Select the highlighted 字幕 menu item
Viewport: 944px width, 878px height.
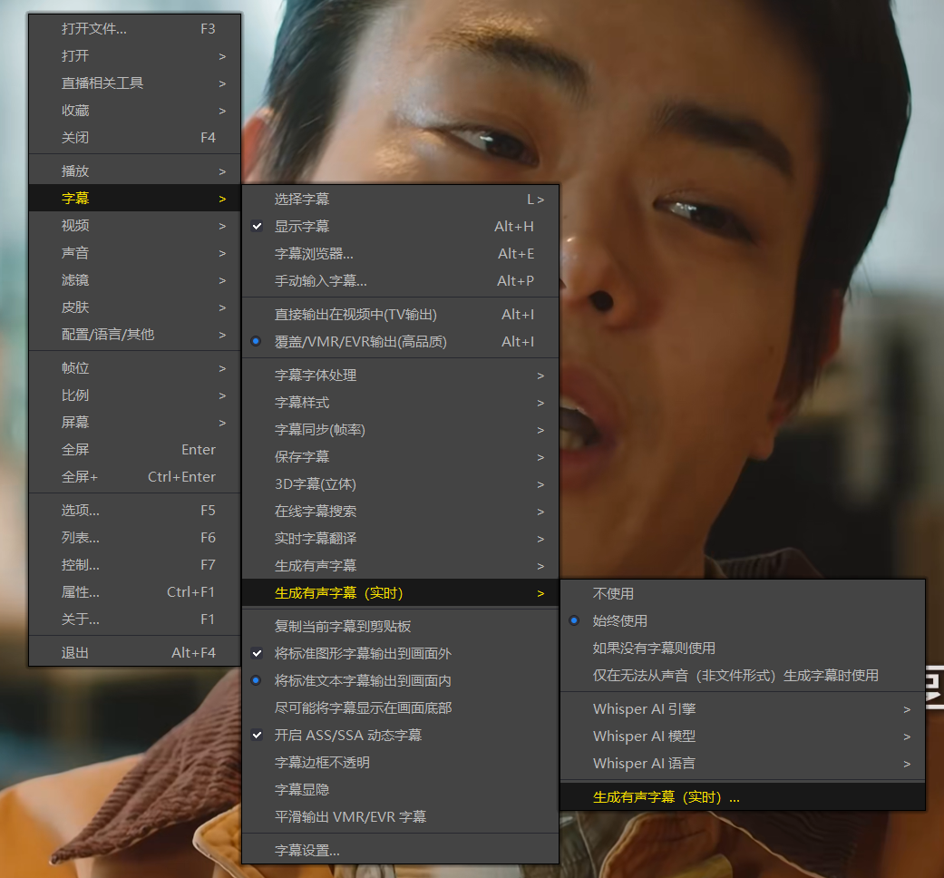pyautogui.click(x=135, y=198)
